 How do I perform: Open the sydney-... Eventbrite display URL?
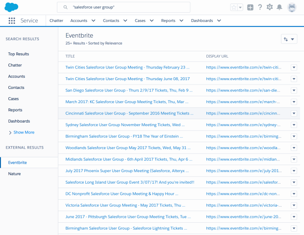tap(243, 125)
